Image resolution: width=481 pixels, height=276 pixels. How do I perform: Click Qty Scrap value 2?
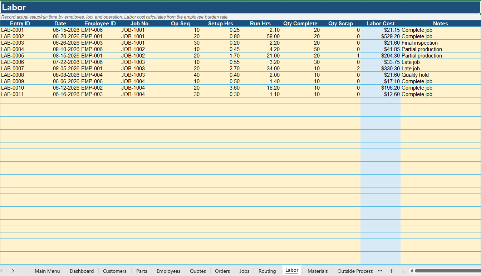pyautogui.click(x=340, y=69)
